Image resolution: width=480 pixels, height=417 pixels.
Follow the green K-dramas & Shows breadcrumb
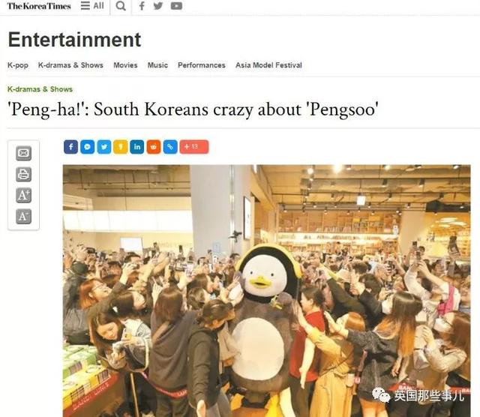click(40, 89)
